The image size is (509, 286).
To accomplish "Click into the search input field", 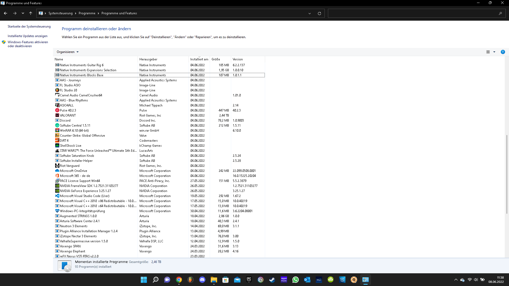I will pos(413,13).
